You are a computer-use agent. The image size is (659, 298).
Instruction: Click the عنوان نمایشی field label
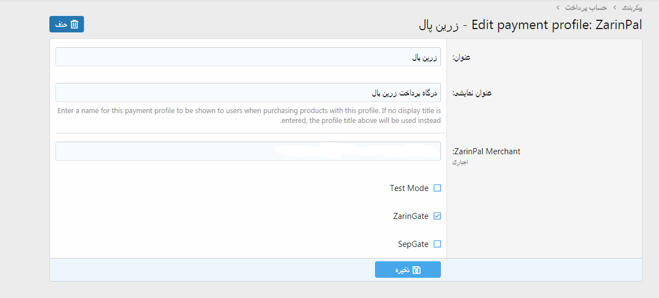[x=472, y=93]
